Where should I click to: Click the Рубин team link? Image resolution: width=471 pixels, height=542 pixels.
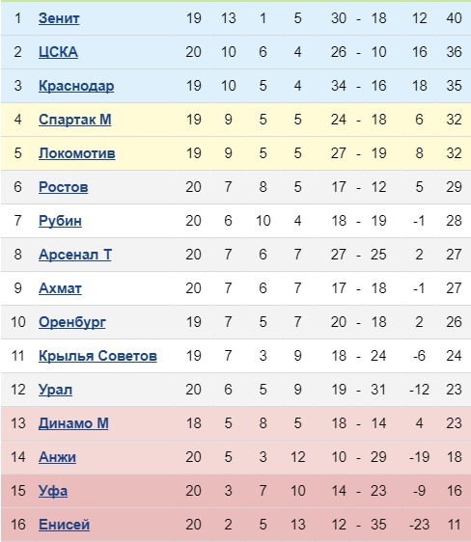coord(60,221)
